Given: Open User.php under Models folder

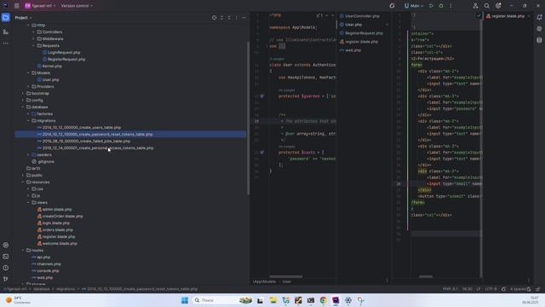Looking at the screenshot, I should coord(51,79).
